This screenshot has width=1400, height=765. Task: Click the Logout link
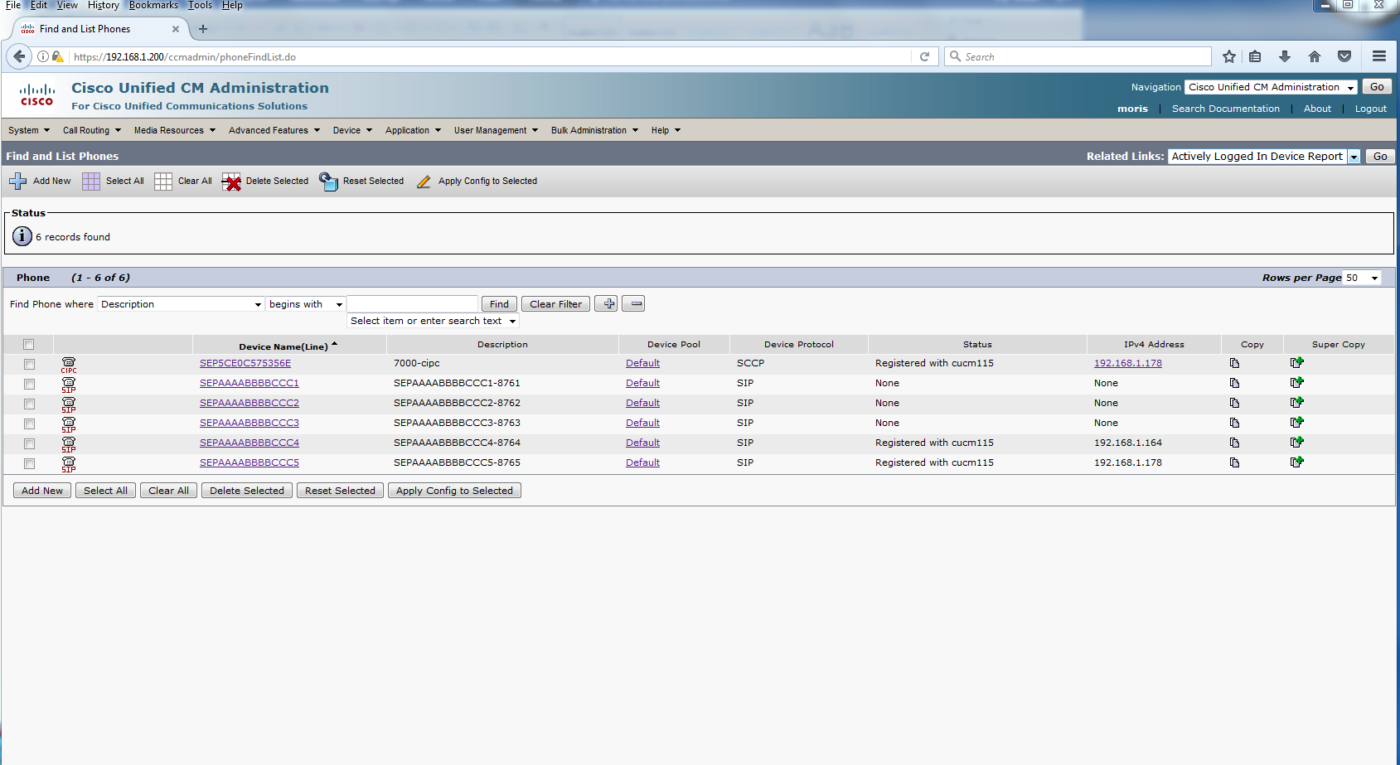point(1371,109)
